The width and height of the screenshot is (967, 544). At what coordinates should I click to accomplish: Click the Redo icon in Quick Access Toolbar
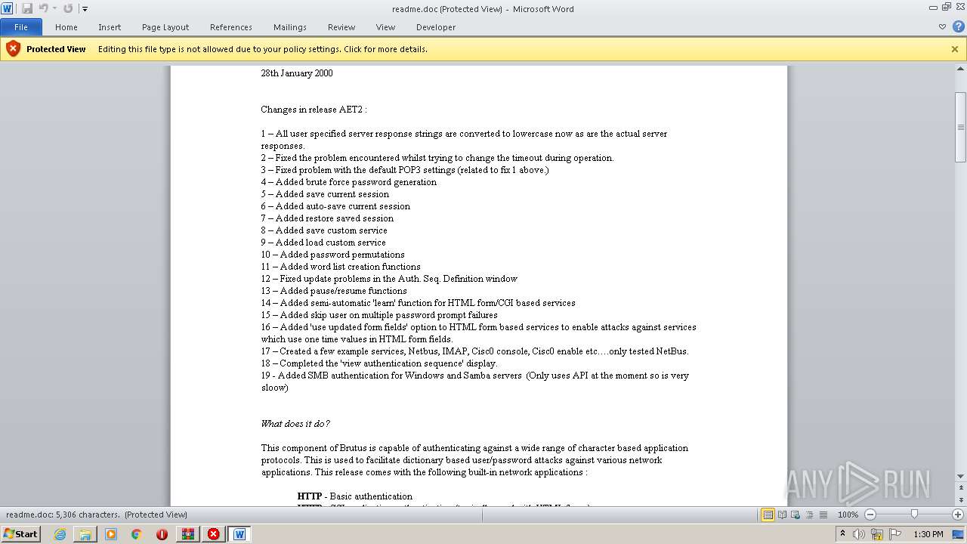(x=68, y=8)
